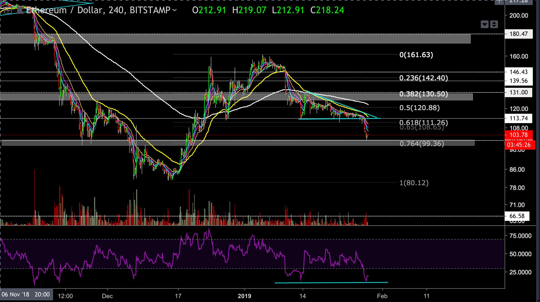
Task: Click the flag icon next to the symbol name
Action: point(20,10)
